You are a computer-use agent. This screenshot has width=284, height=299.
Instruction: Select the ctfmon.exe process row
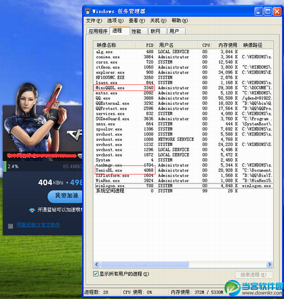184,67
